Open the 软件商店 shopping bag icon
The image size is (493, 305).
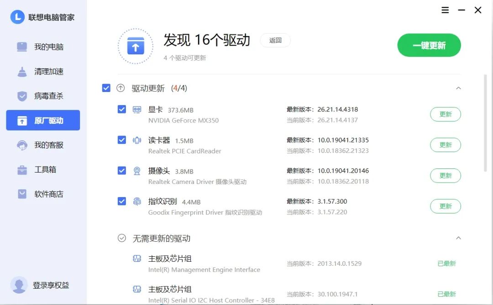[x=22, y=194]
